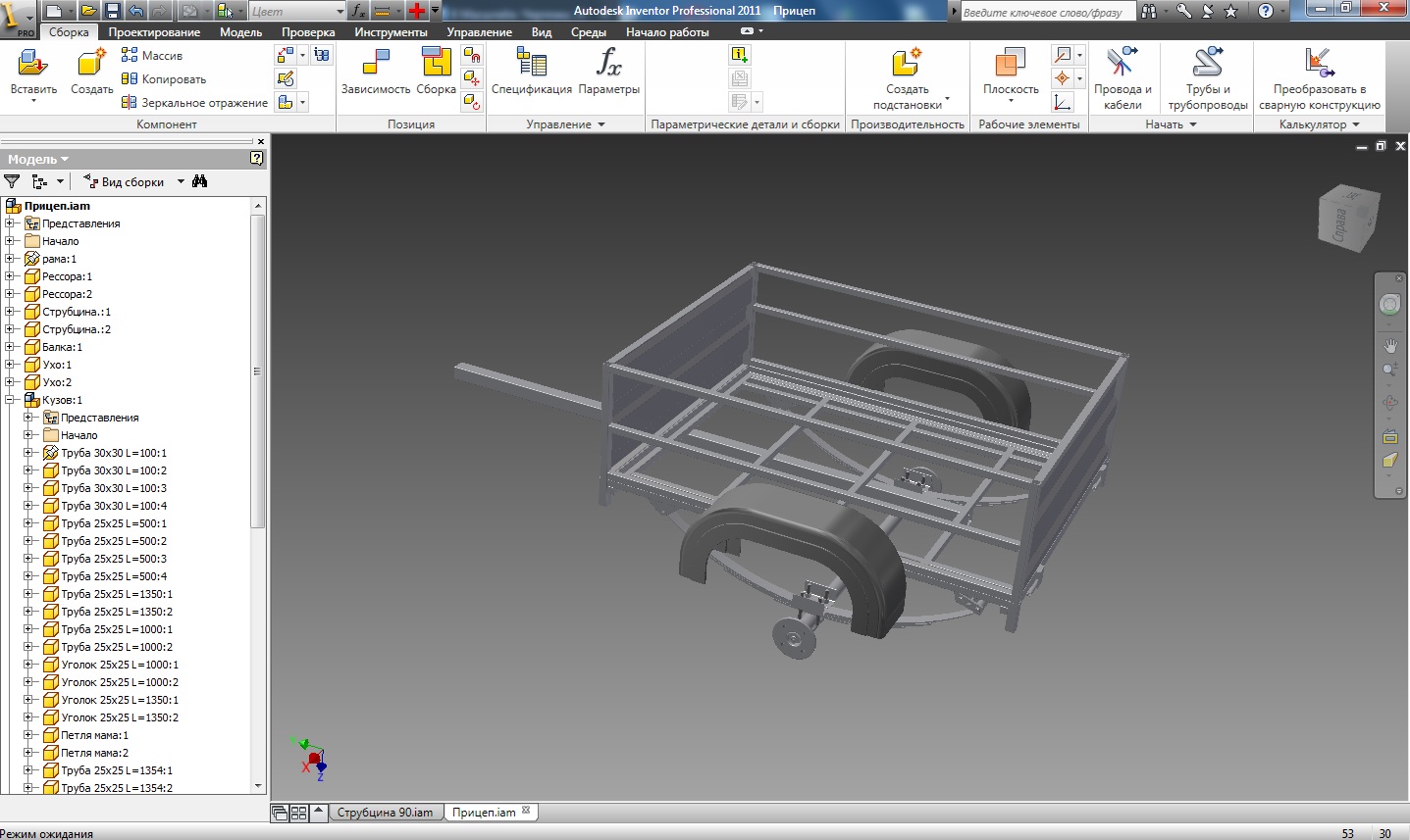
Task: Toggle the cascade windows button near document tabs
Action: [281, 813]
